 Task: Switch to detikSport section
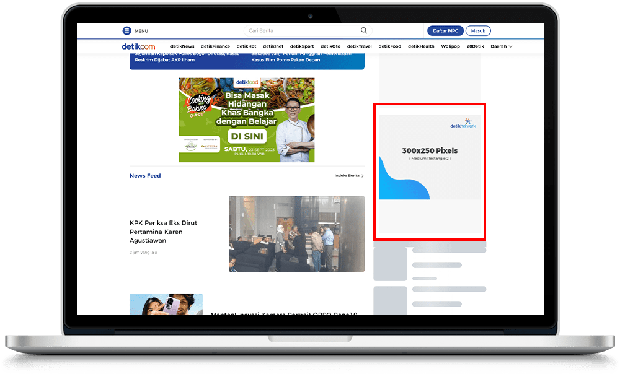pyautogui.click(x=302, y=46)
